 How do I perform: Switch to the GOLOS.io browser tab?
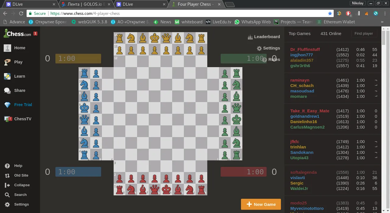click(86, 4)
